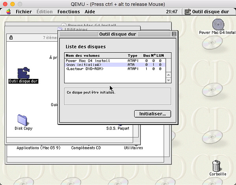Click the Compléments CD label

pyautogui.click(x=86, y=148)
